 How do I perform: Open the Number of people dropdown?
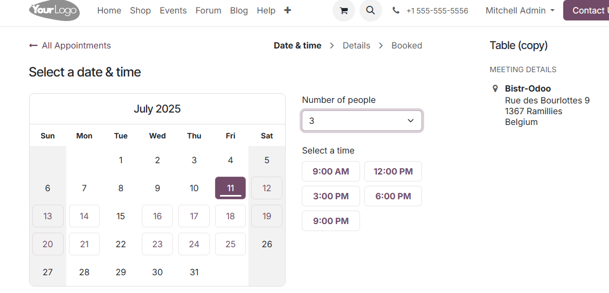click(x=362, y=121)
